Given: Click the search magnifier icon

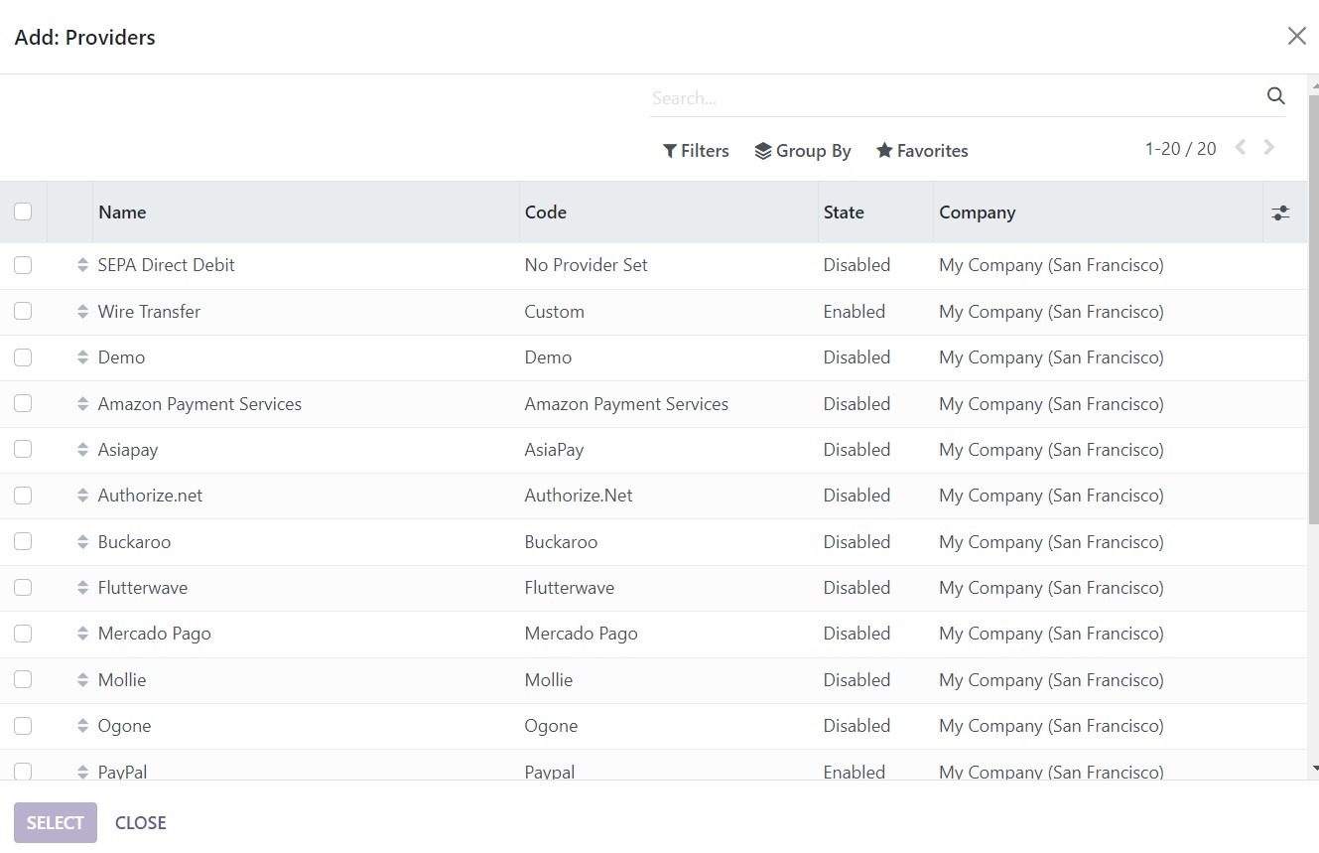Looking at the screenshot, I should [1276, 96].
